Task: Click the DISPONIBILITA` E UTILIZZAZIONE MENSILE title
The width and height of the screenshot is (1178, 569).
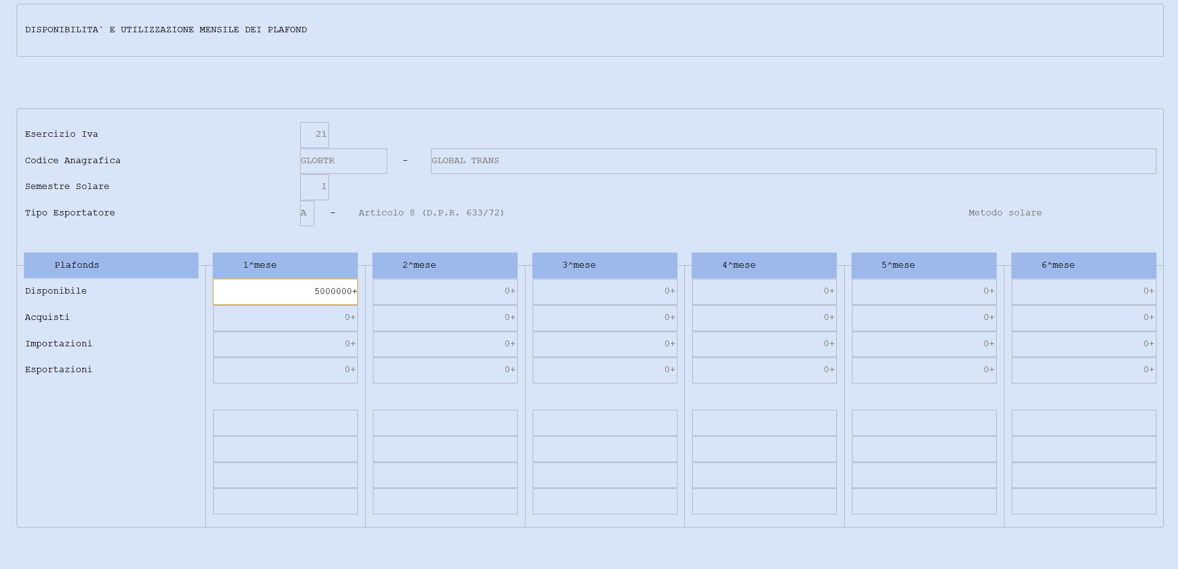Action: coord(166,30)
